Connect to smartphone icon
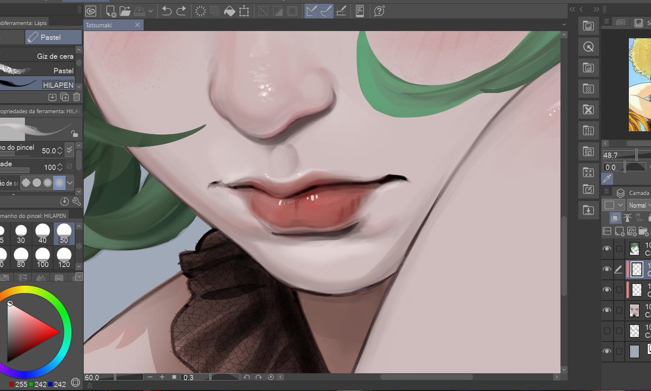Screen dimensions: 651x391 click(360, 11)
